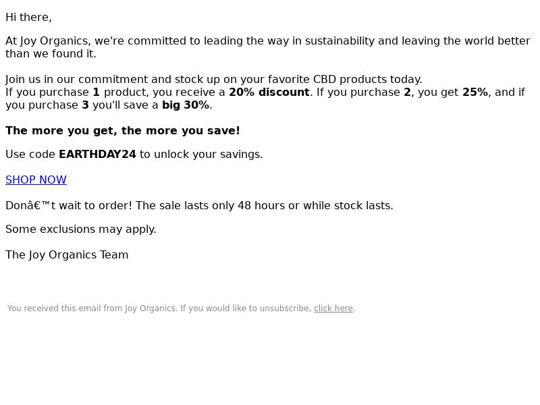Click the 'Hi there,' greeting line

28,18
